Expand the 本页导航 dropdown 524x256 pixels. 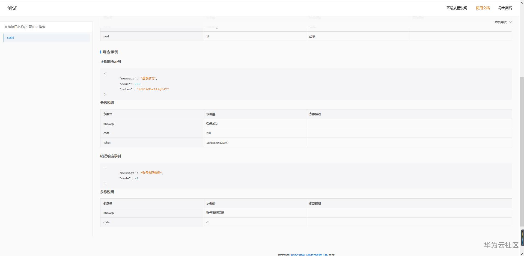(x=503, y=22)
